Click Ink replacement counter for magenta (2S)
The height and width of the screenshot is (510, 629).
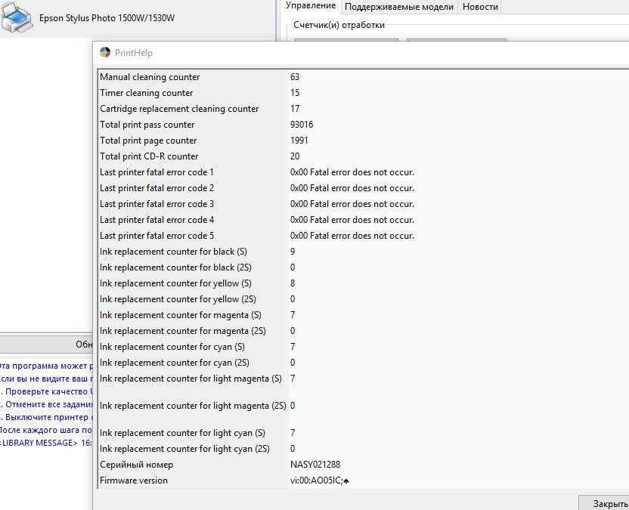(x=183, y=331)
